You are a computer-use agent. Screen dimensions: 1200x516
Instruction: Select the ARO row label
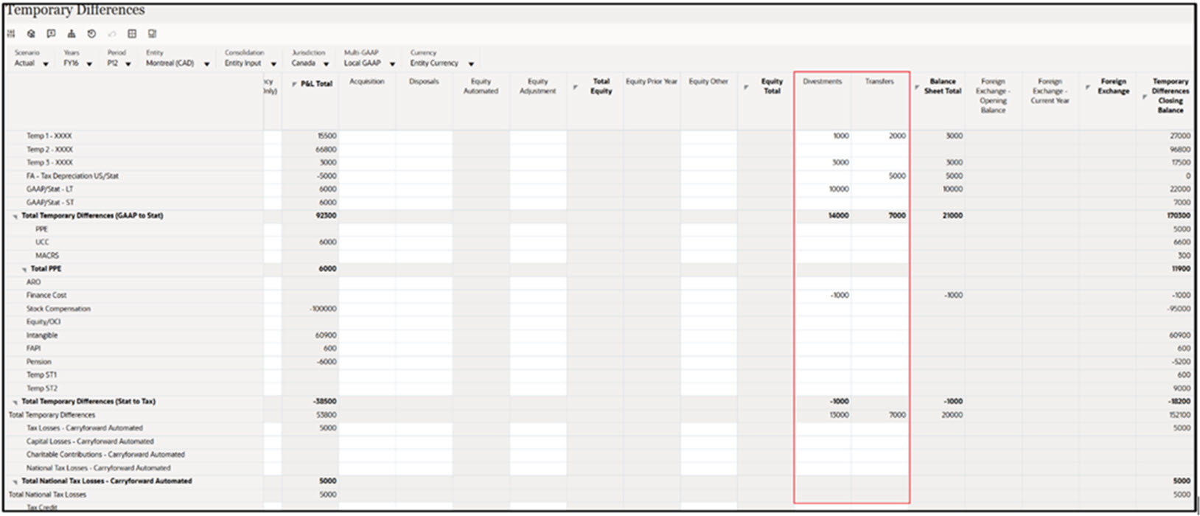(34, 282)
